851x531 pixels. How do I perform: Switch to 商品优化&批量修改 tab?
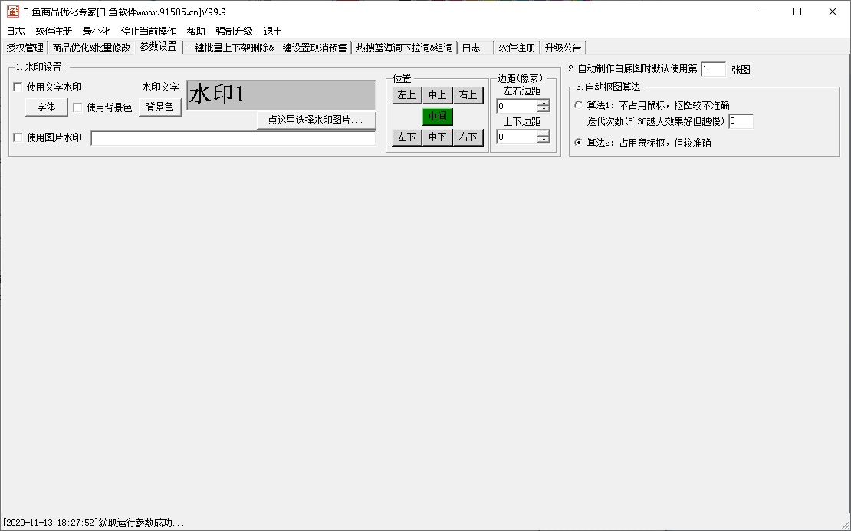click(91, 48)
